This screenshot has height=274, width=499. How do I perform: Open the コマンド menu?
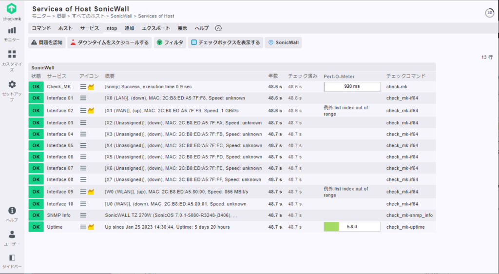pos(41,28)
